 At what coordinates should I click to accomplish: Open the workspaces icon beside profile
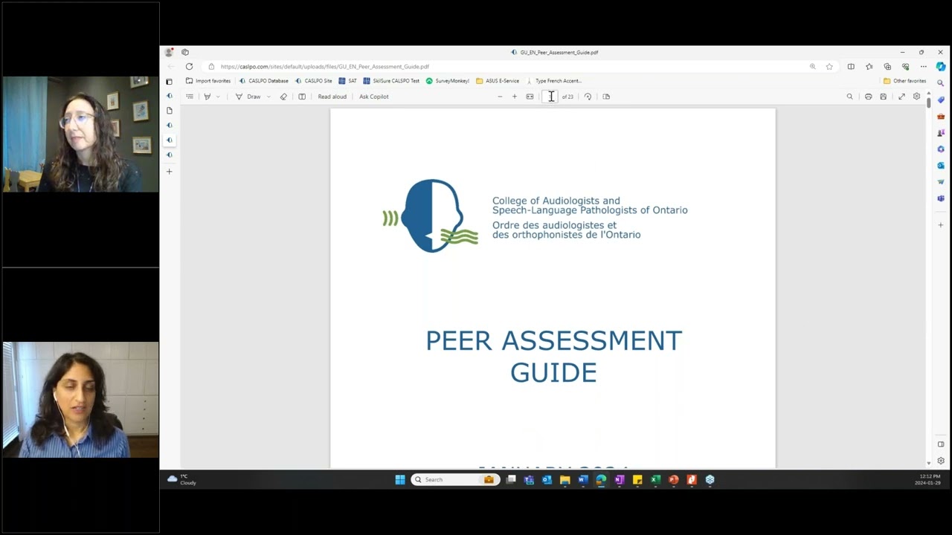pos(185,52)
